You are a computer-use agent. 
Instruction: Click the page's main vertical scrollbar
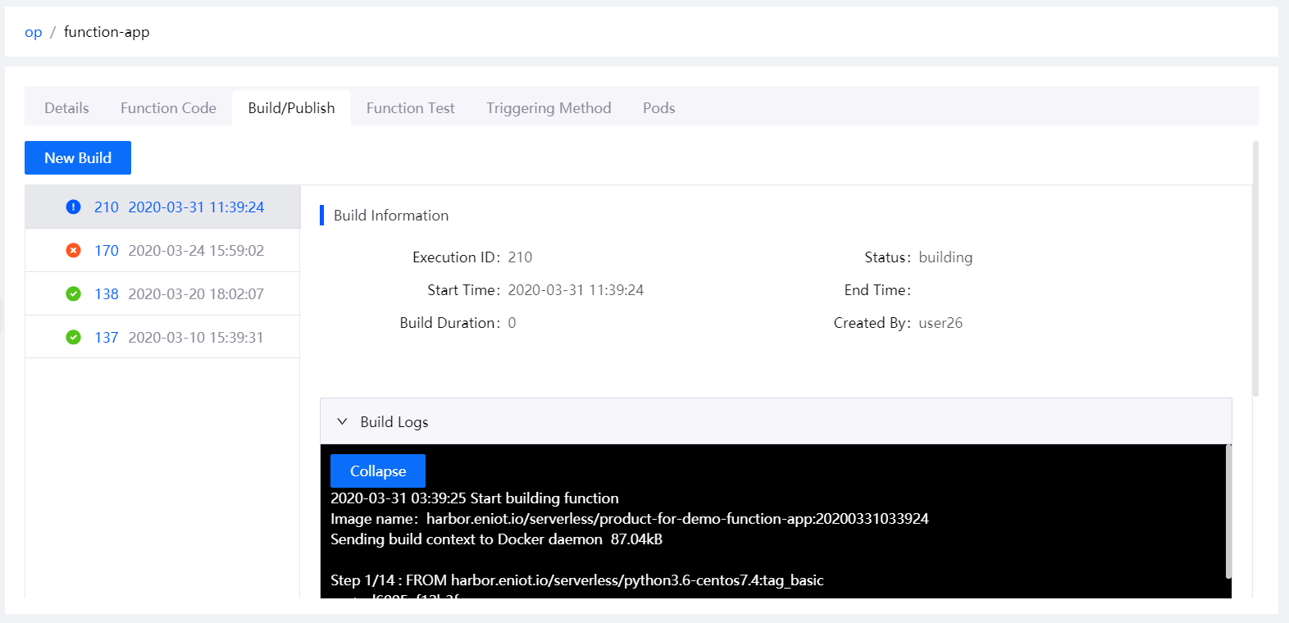pyautogui.click(x=1255, y=269)
